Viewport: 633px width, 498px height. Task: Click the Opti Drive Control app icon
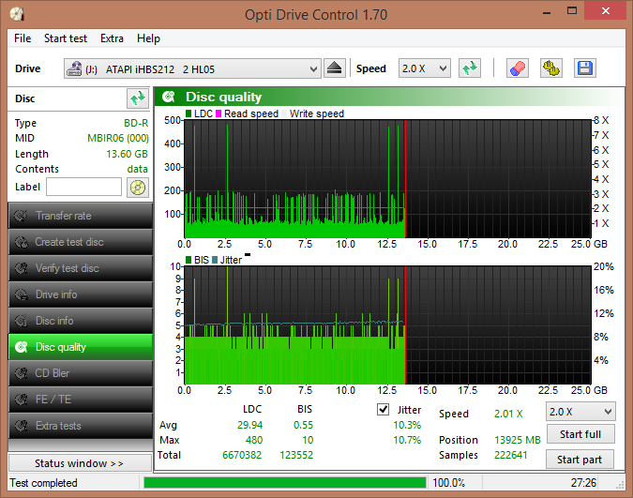pos(18,14)
